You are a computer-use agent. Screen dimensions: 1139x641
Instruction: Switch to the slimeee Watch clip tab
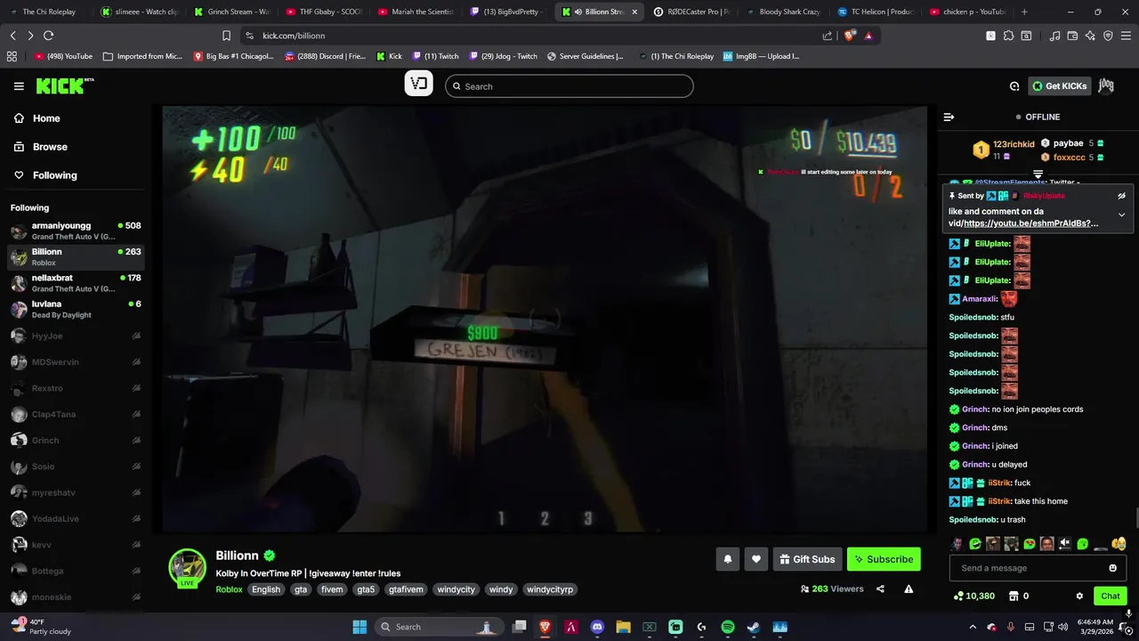(139, 12)
